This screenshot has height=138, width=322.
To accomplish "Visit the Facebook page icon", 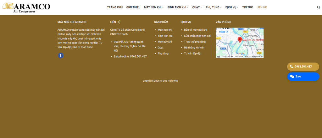I will (x=61, y=56).
